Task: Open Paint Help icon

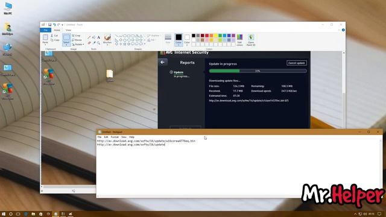Action: click(x=343, y=30)
